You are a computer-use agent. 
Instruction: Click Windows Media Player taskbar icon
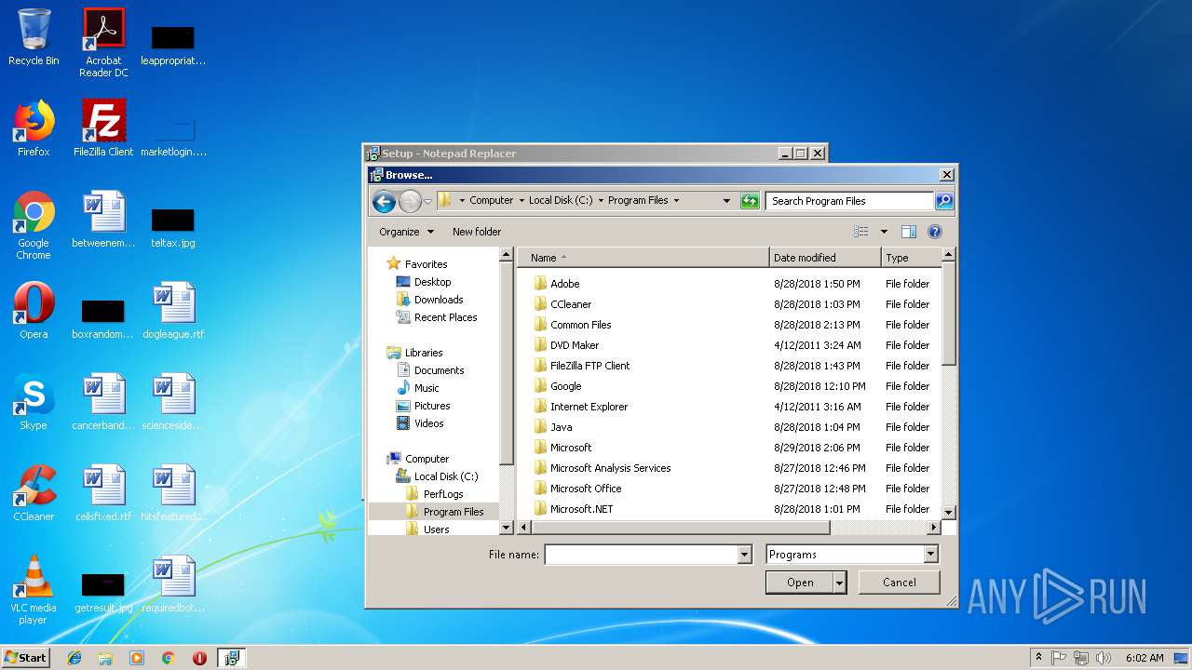pos(137,658)
